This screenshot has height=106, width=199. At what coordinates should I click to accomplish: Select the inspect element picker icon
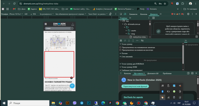(x=121, y=14)
